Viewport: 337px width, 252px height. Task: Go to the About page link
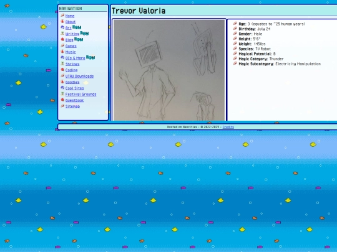click(x=71, y=22)
